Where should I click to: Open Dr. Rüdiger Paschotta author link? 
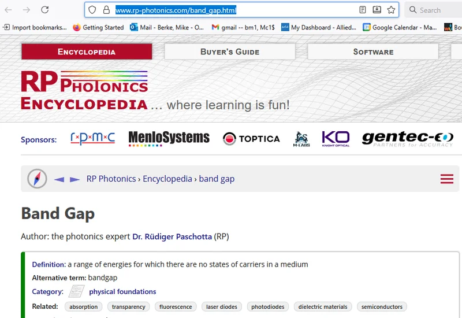point(172,236)
